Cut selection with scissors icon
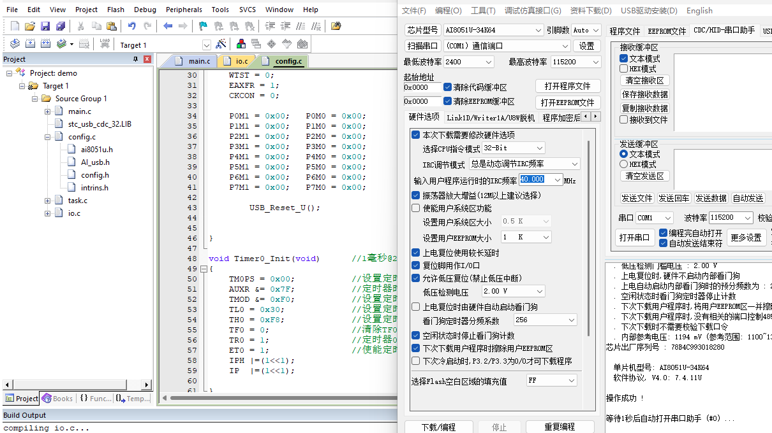The height and width of the screenshot is (433, 772). coord(81,26)
